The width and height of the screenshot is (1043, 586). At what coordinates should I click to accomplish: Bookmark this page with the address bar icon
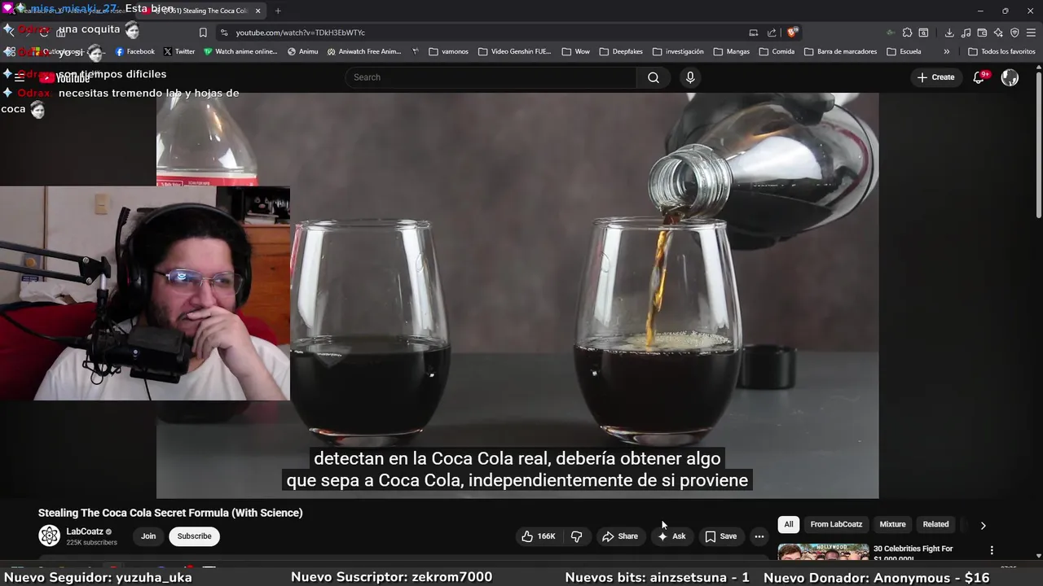(x=203, y=33)
